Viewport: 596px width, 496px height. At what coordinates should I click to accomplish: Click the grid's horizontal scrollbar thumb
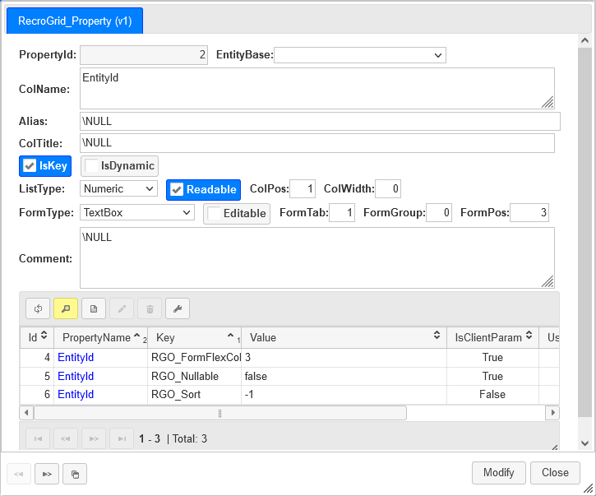coord(219,413)
